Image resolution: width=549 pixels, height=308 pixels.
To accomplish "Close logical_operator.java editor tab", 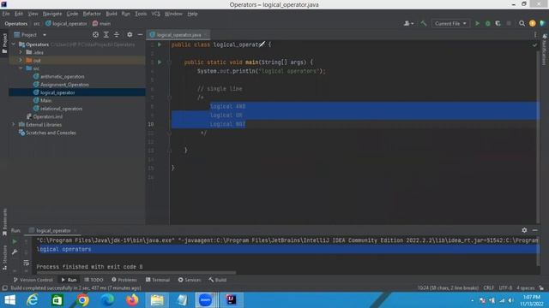I will [x=206, y=35].
